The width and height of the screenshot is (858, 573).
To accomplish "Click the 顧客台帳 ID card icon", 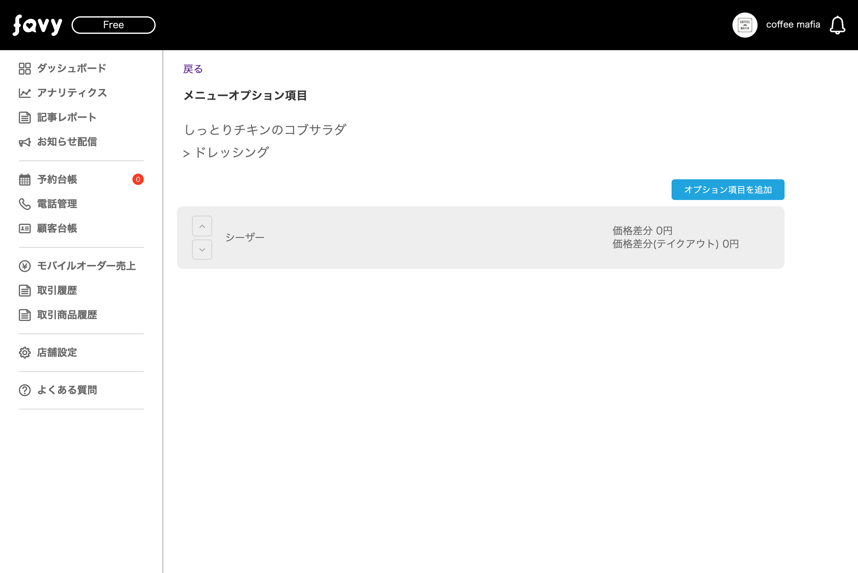I will 24,229.
